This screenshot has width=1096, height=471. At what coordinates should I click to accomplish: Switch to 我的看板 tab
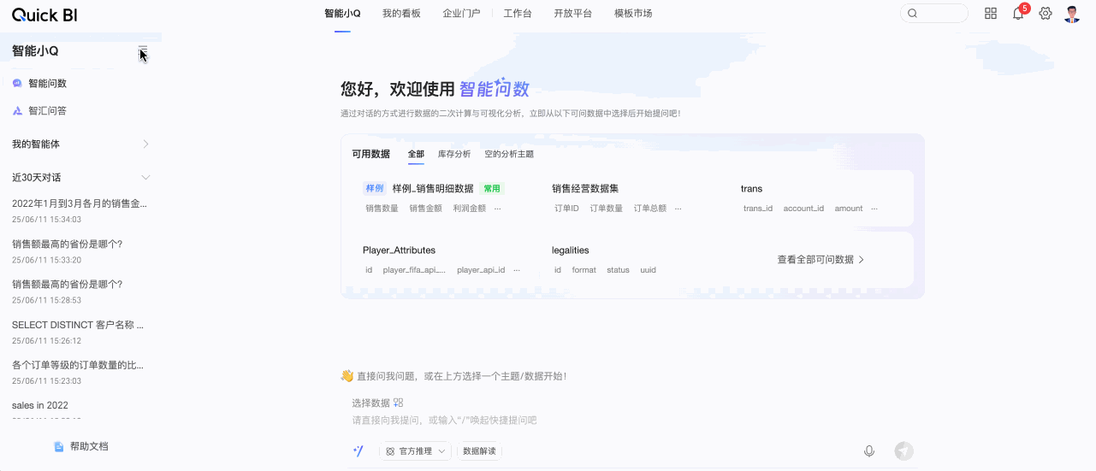(x=401, y=14)
